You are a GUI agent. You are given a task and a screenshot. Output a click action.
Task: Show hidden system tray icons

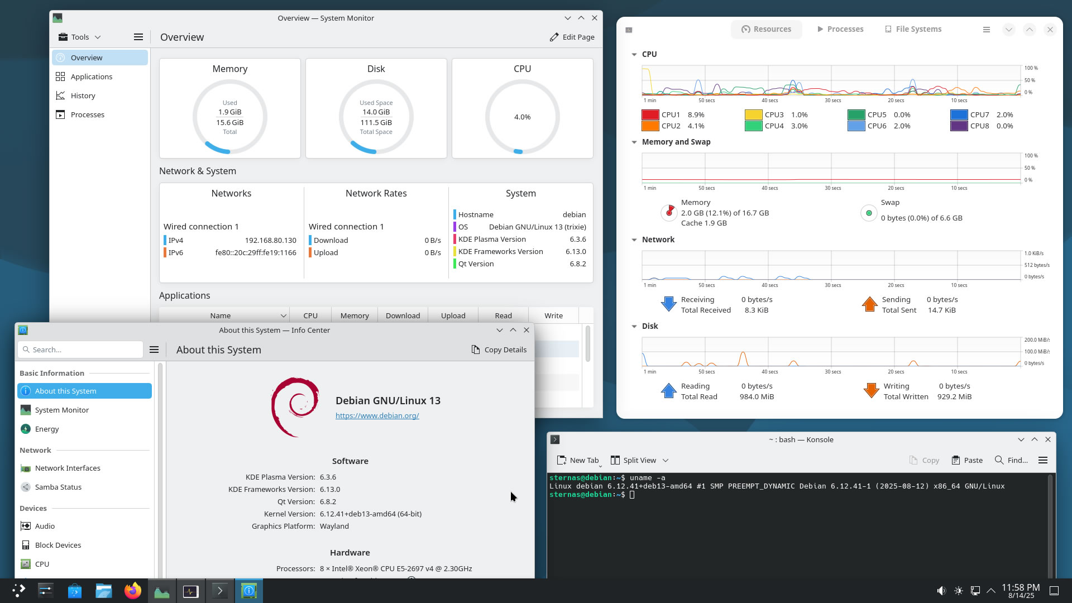click(991, 591)
